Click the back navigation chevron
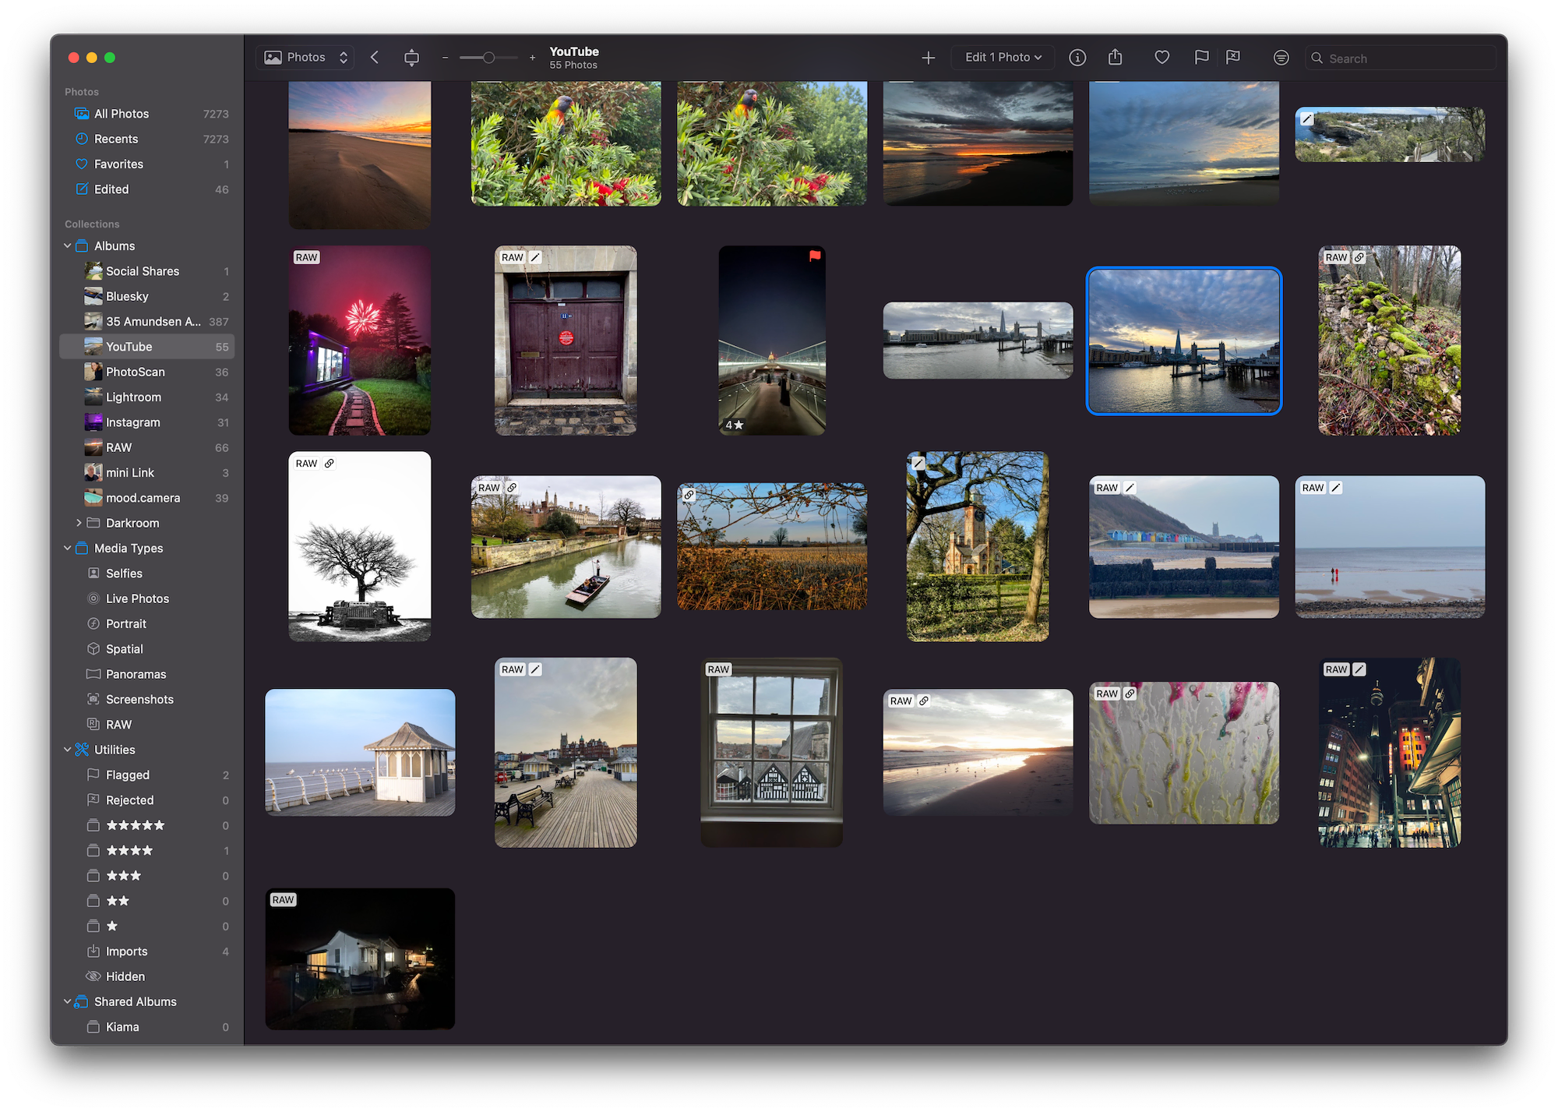Viewport: 1558px width, 1112px height. pyautogui.click(x=374, y=57)
